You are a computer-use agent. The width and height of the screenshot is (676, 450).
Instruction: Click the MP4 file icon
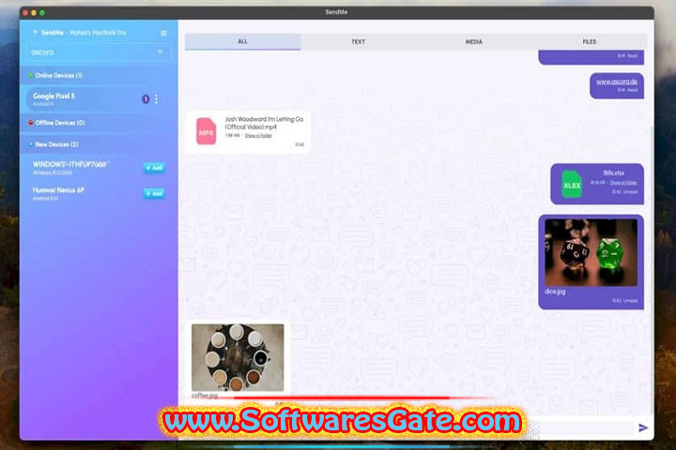pyautogui.click(x=206, y=131)
